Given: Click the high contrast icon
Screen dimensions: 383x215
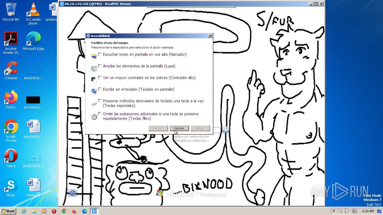Looking at the screenshot, I should click(94, 79).
